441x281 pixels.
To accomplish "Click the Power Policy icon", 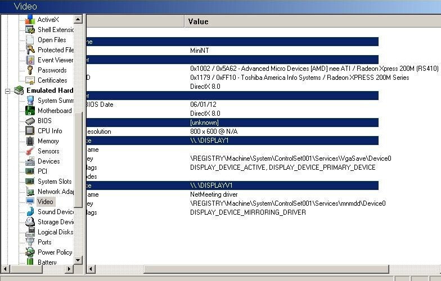I will point(30,252).
